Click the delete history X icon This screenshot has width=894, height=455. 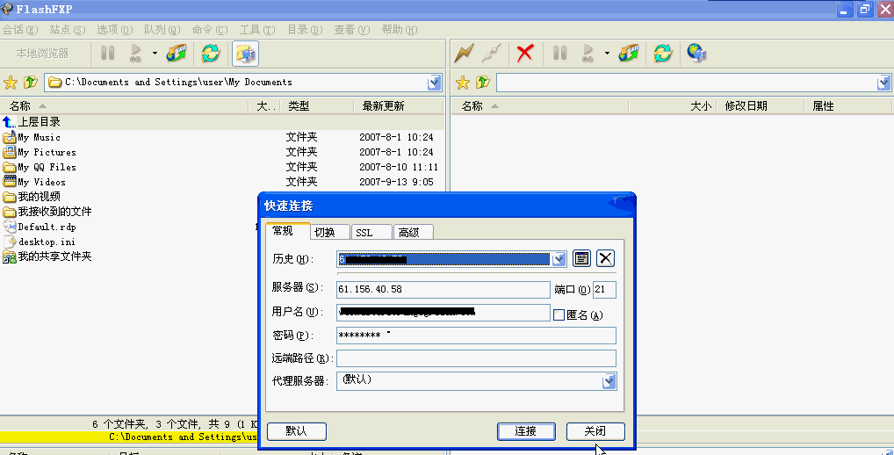pyautogui.click(x=605, y=259)
